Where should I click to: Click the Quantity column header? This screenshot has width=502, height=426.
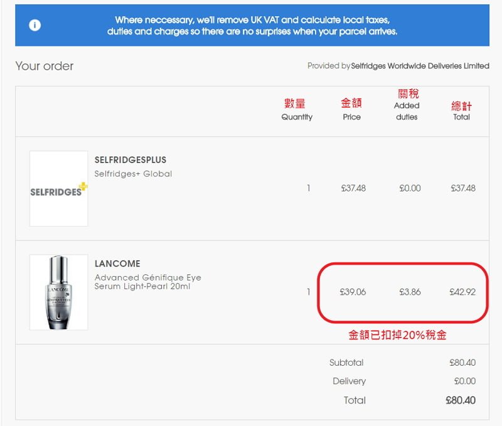297,117
